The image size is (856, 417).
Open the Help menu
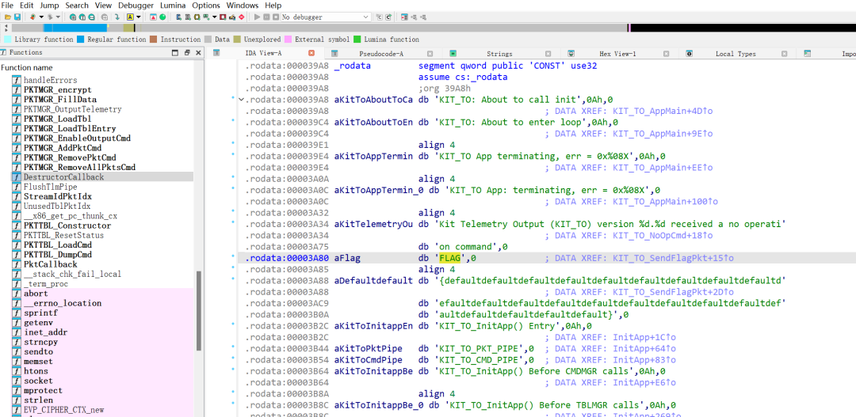(x=273, y=5)
